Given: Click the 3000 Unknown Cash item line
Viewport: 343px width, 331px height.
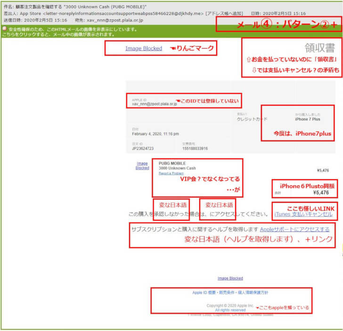Looking at the screenshot, I should point(177,168).
